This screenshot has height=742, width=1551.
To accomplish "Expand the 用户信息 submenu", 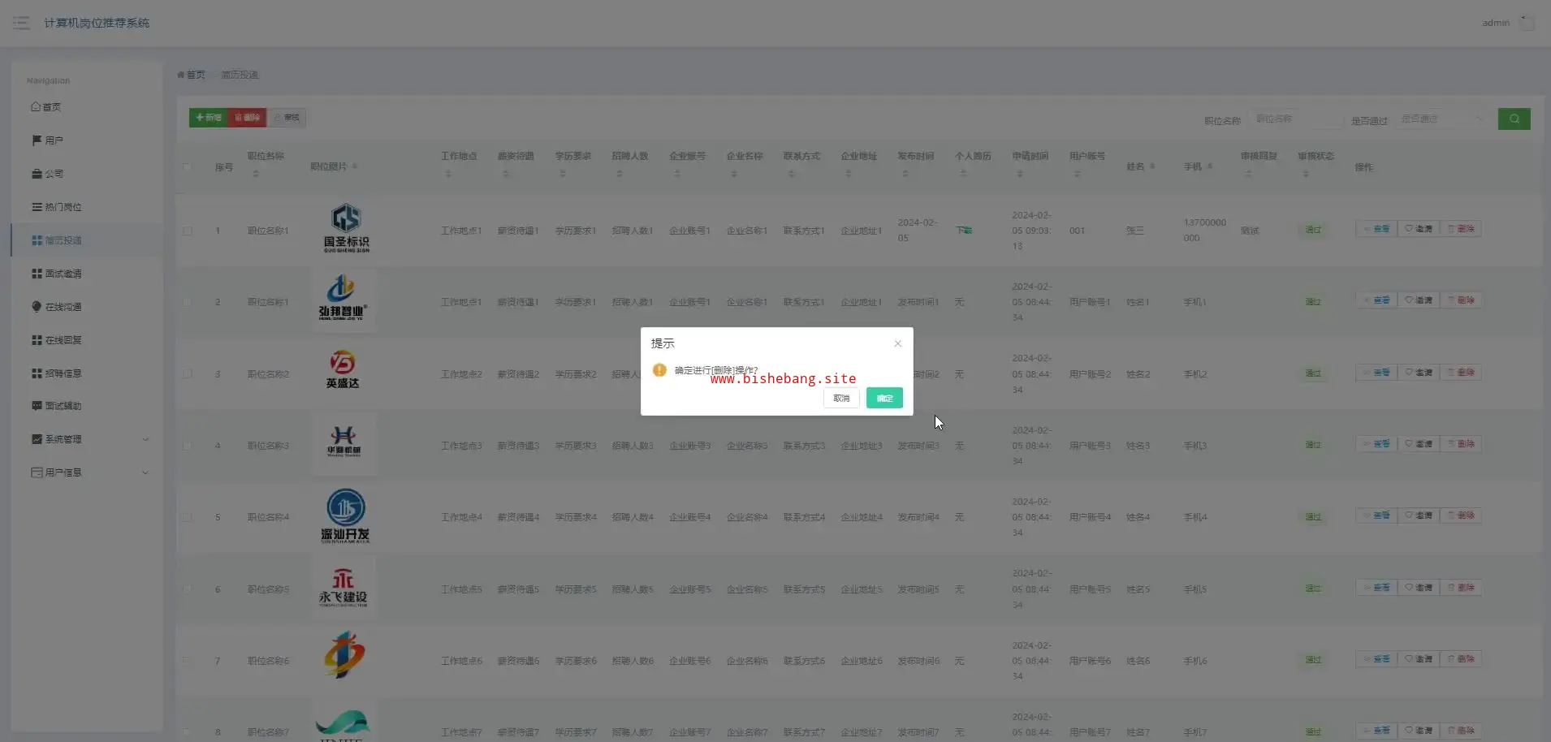I will click(87, 472).
